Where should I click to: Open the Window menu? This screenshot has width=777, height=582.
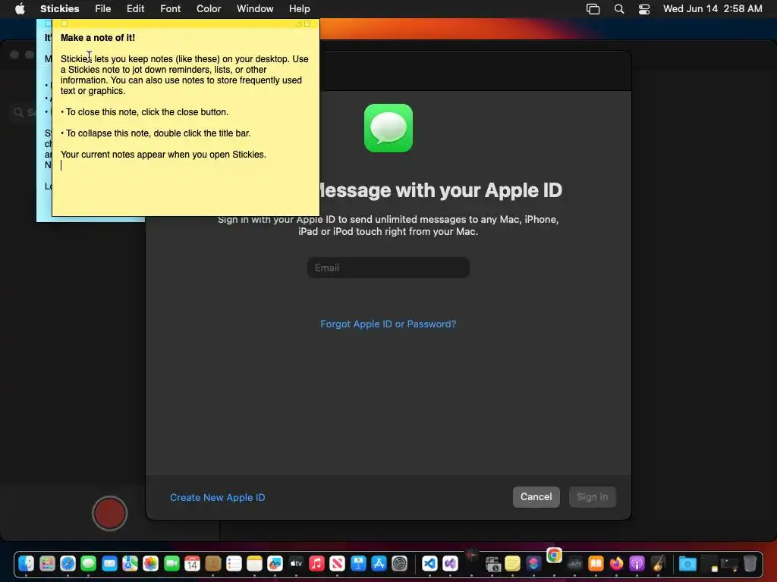click(255, 9)
